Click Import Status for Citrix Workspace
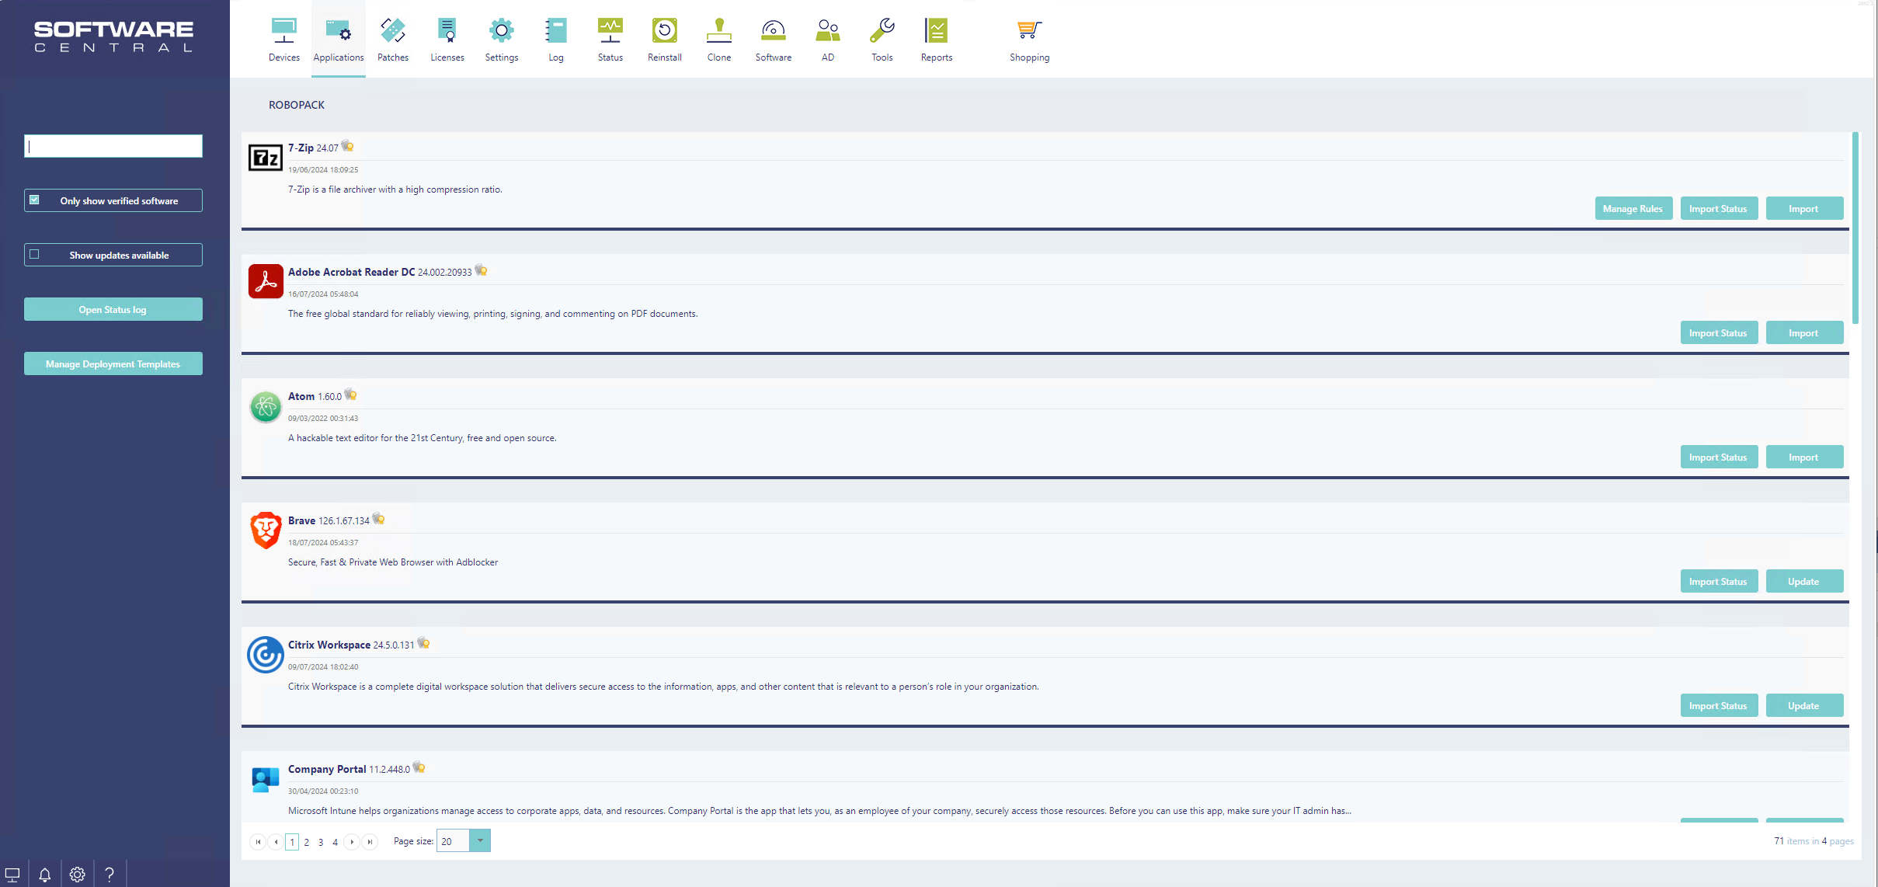The height and width of the screenshot is (887, 1878). [x=1719, y=705]
